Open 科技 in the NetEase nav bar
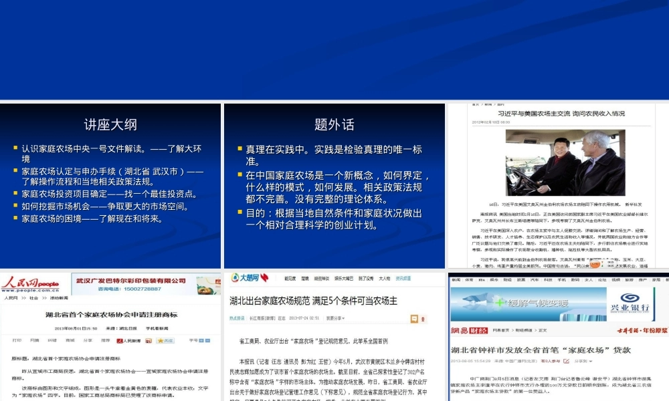The image size is (669, 401). (x=548, y=280)
